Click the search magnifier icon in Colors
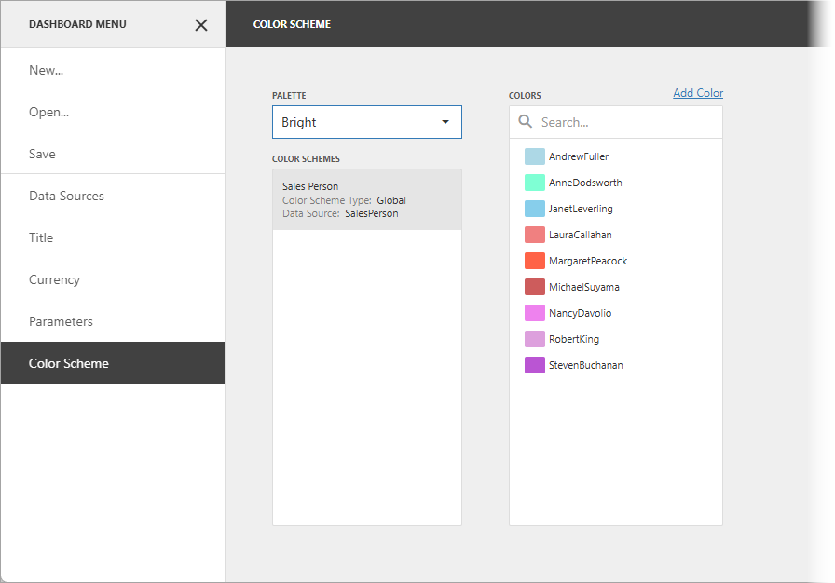Screen dimensions: 835x583 coord(525,121)
